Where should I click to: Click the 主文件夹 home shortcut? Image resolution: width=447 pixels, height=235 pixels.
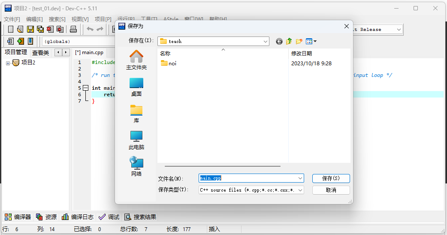(136, 60)
